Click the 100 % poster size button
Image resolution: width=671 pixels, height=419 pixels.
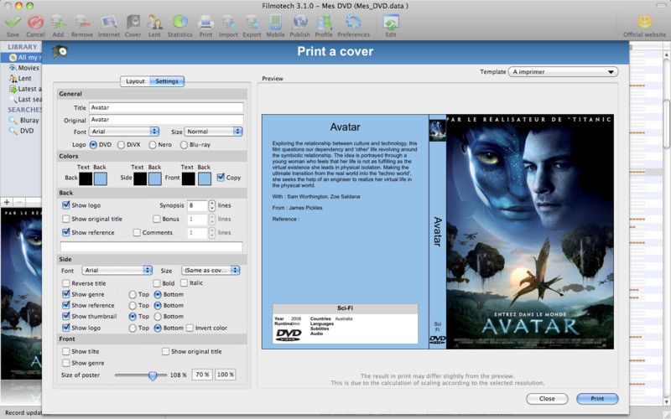point(225,375)
